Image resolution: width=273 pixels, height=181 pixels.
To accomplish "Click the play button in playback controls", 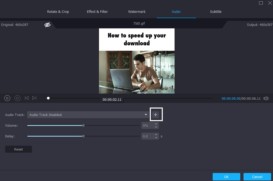I will pos(7,98).
